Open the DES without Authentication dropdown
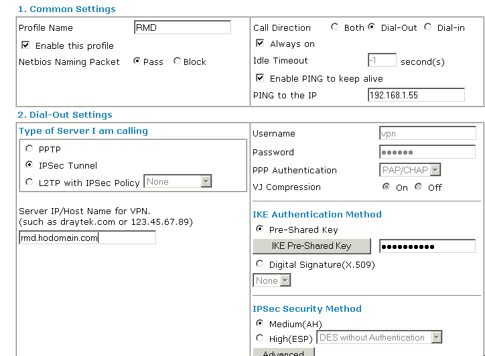Screen dimensions: 485x356 click(380, 337)
